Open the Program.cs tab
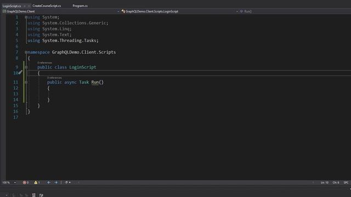 pyautogui.click(x=80, y=6)
